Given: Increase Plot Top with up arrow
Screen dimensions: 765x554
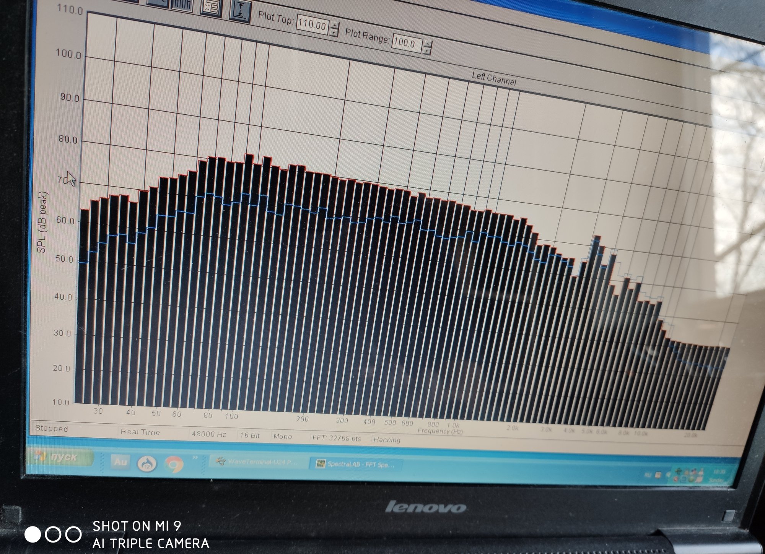Looking at the screenshot, I should [334, 26].
